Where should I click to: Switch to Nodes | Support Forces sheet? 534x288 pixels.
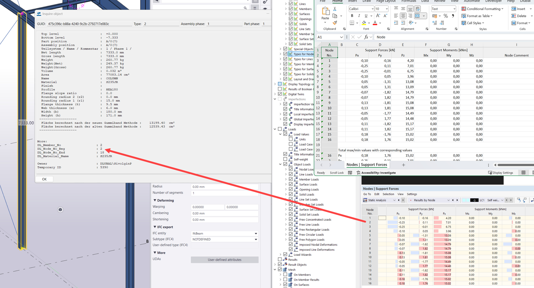(367, 165)
